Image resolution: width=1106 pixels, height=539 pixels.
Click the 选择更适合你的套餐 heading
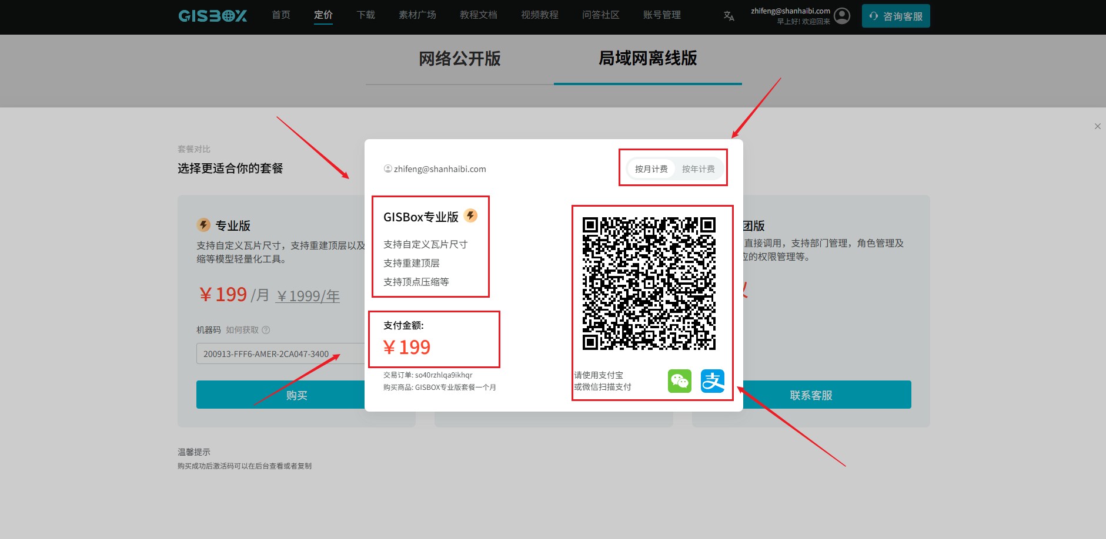pos(230,169)
